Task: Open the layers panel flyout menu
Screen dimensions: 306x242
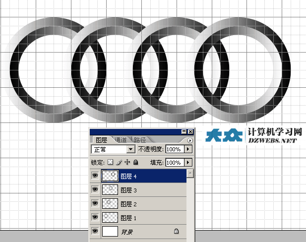Action: (190, 140)
